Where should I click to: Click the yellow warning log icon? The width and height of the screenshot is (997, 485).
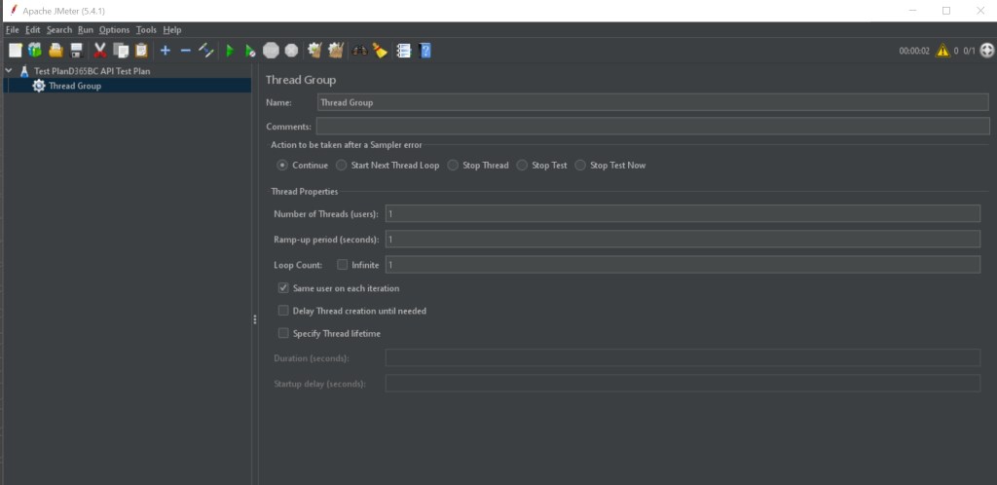[x=942, y=51]
